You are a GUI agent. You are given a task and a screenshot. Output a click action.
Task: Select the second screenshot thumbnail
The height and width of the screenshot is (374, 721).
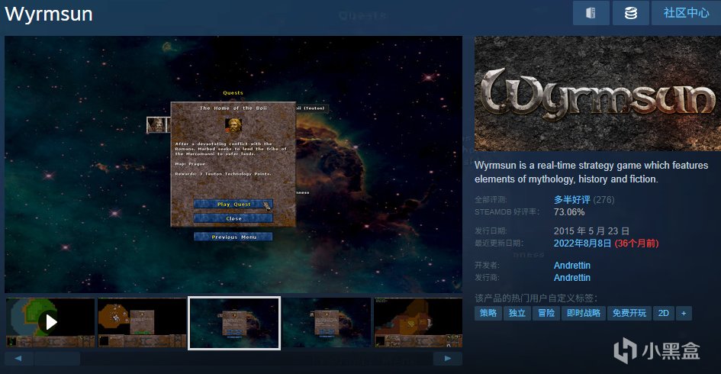[x=142, y=322]
